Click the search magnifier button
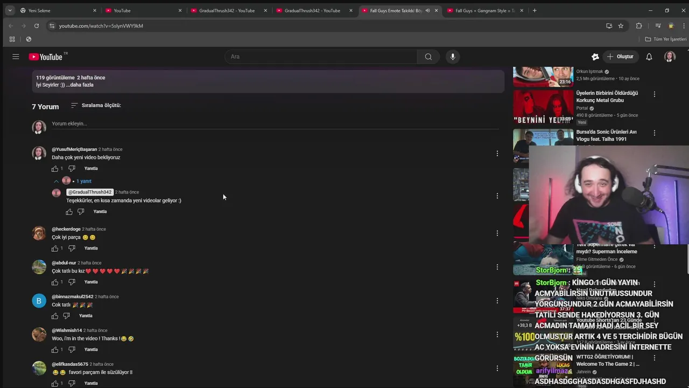Image resolution: width=689 pixels, height=388 pixels. pyautogui.click(x=428, y=57)
